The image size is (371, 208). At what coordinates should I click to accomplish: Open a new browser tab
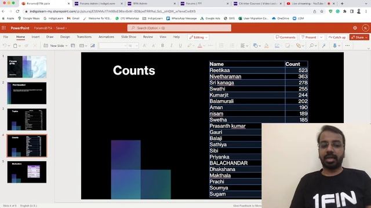(x=342, y=3)
